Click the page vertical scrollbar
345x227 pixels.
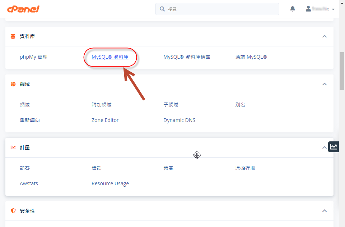pos(342,72)
